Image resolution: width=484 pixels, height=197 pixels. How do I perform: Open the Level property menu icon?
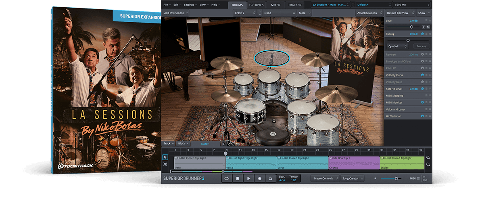pos(427,21)
